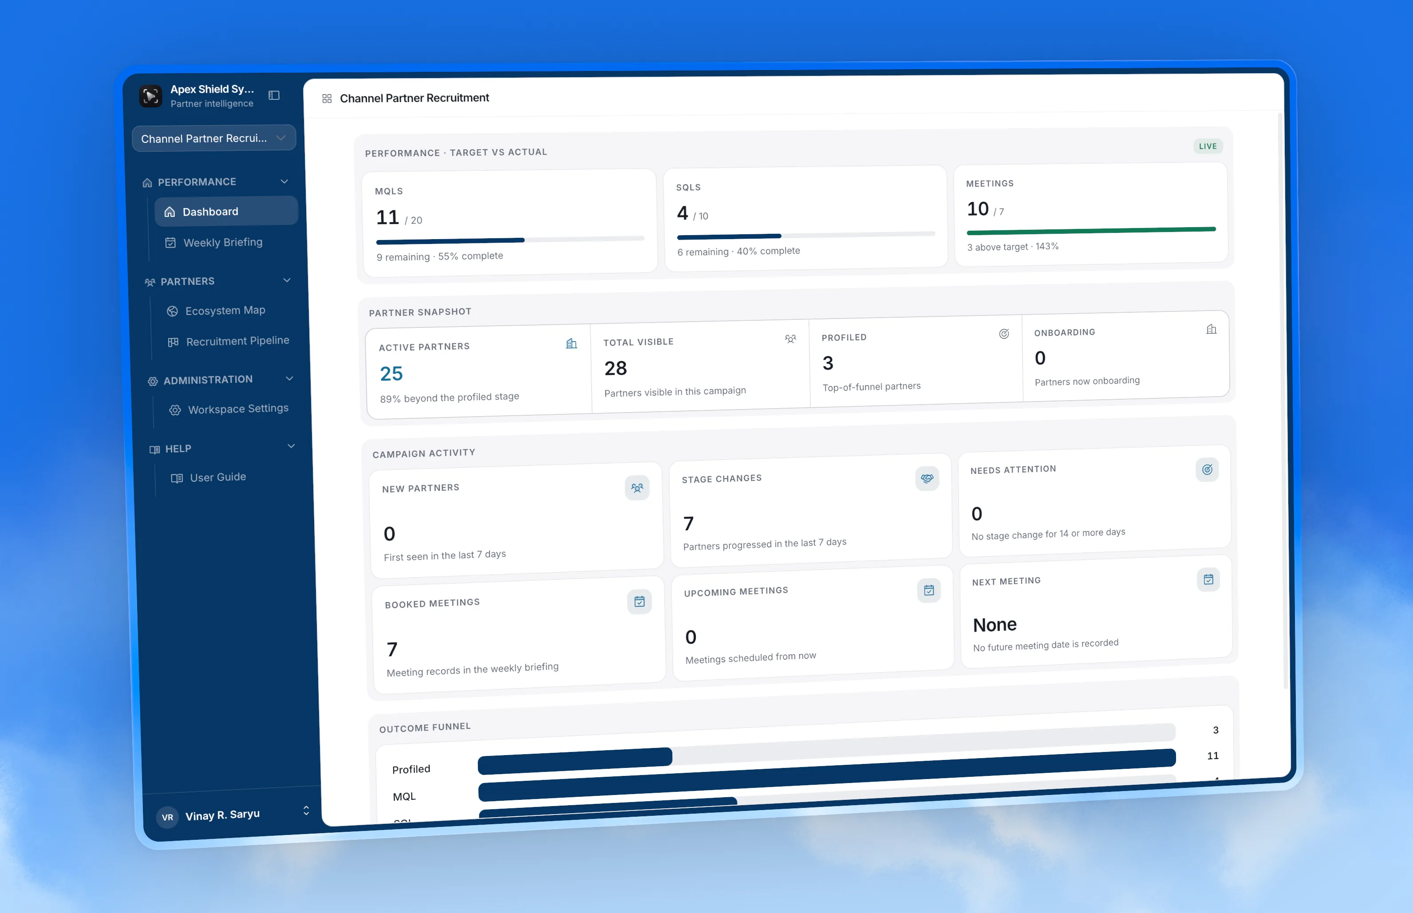Click the Dashboard home icon
Screen dimensions: 1413x913
[x=170, y=212]
